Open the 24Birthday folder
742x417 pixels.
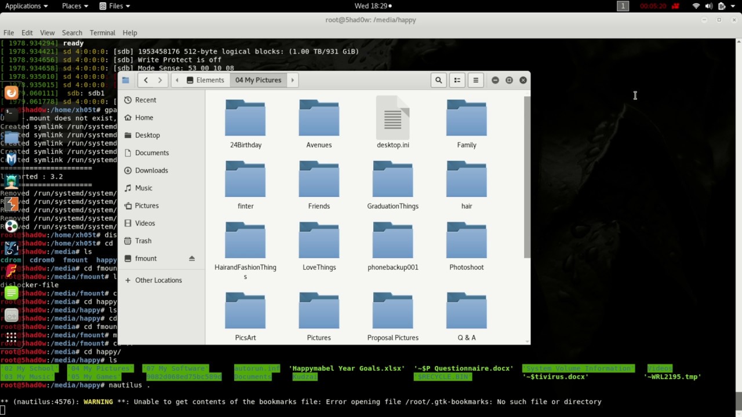pos(245,124)
